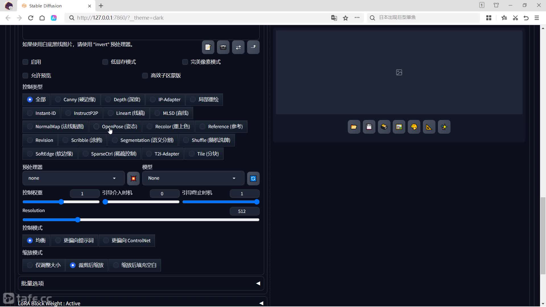Click the browser undo close arrow icon

pos(526,18)
